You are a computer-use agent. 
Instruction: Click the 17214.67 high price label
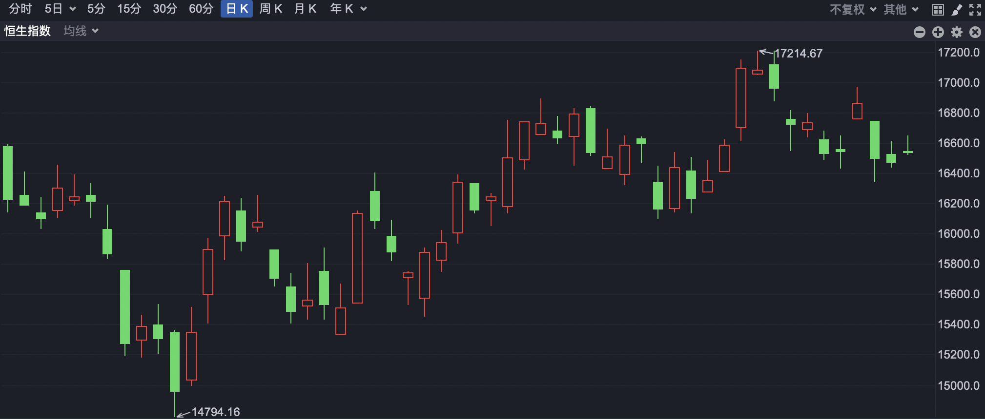point(799,54)
